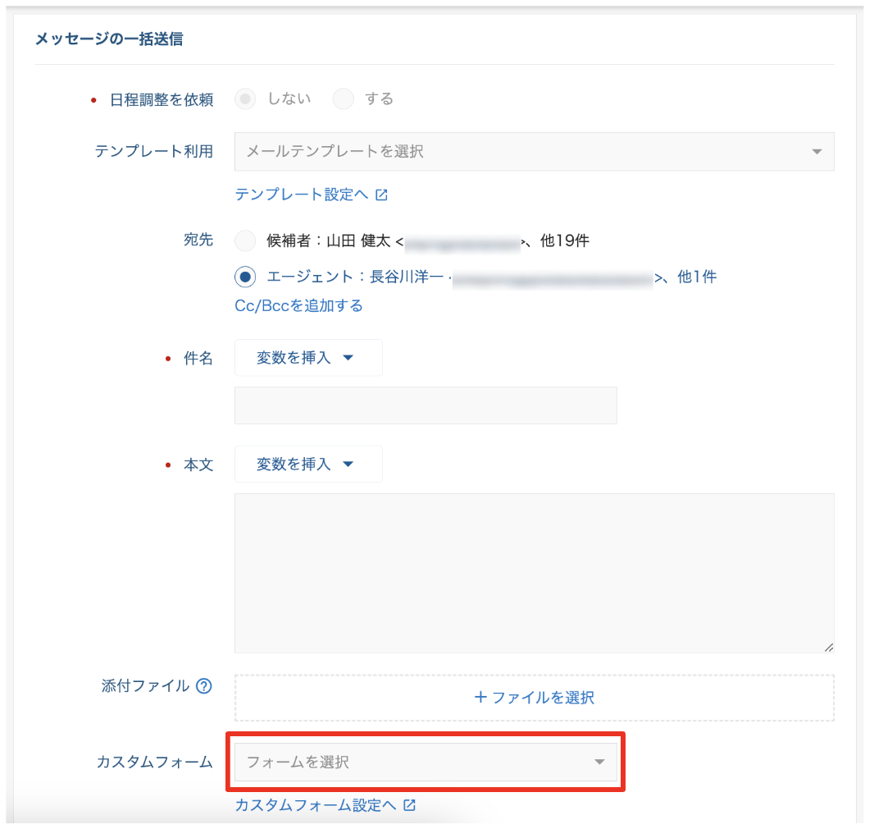This screenshot has height=829, width=874.
Task: Click external link icon next to カスタムフォーム設定へ
Action: (409, 805)
